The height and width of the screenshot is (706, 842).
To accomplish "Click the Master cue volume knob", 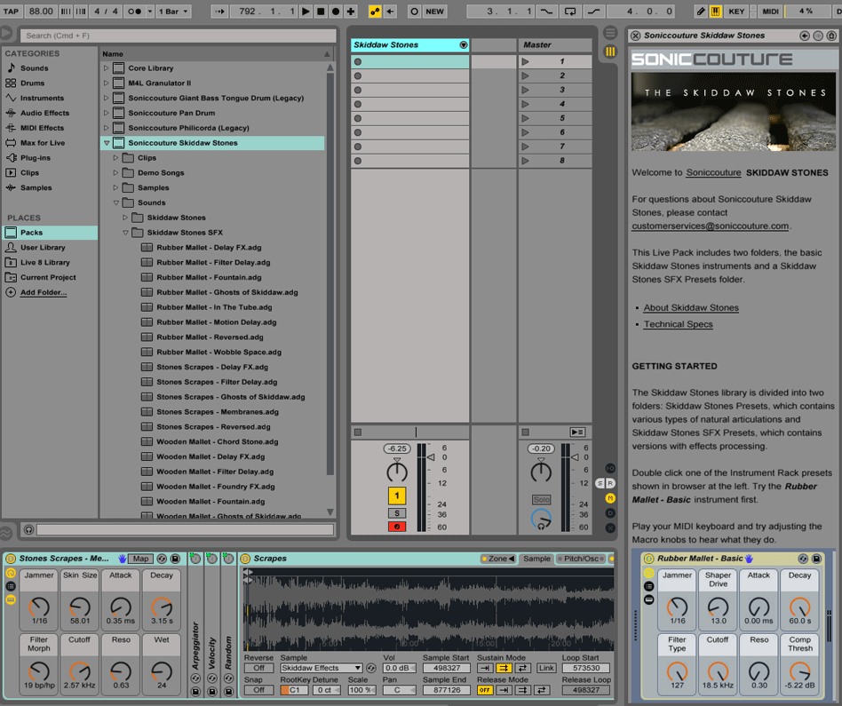I will [541, 520].
